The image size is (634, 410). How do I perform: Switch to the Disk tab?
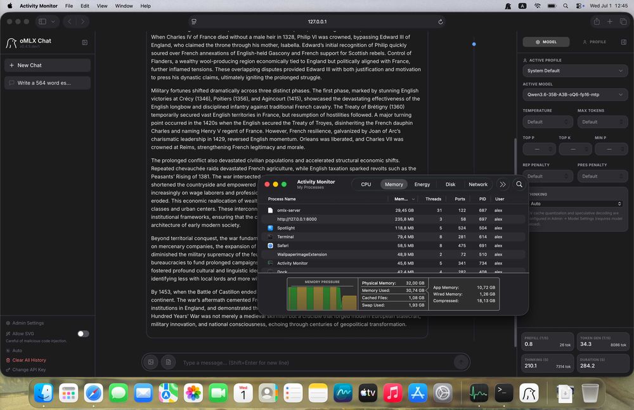tap(450, 184)
